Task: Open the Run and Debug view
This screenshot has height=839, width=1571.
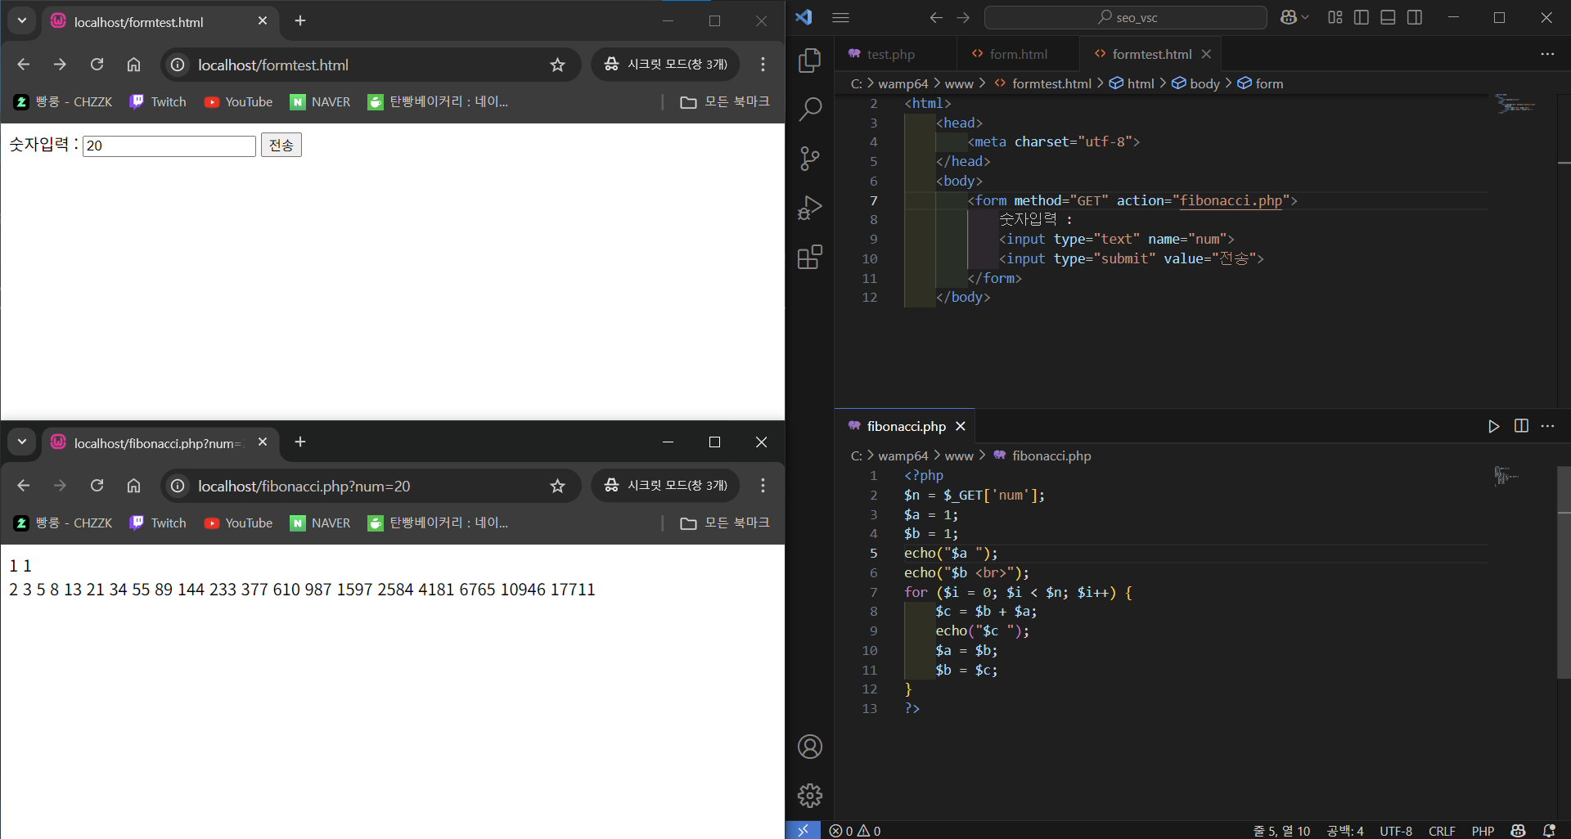Action: [809, 208]
